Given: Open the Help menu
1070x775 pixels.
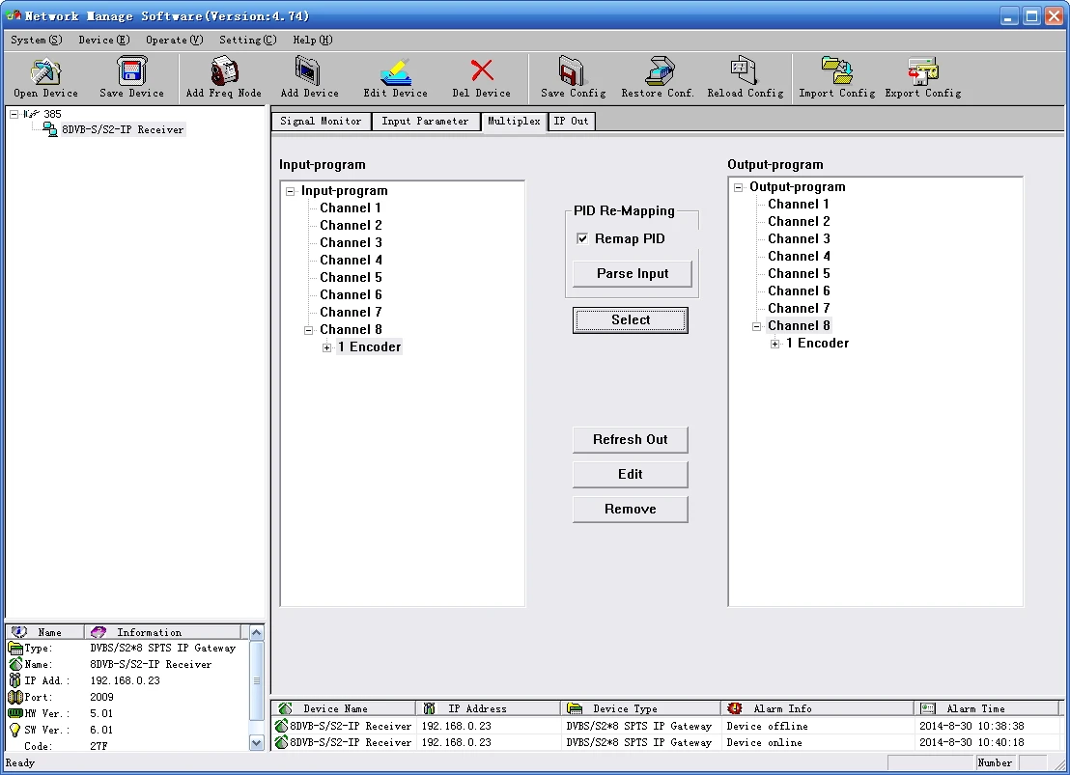Looking at the screenshot, I should 313,40.
